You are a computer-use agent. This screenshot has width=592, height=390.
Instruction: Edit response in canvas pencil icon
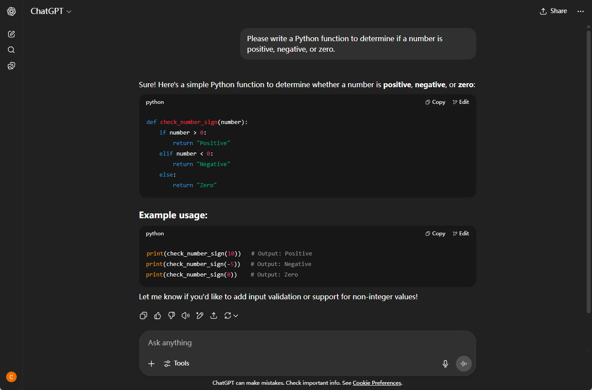pyautogui.click(x=200, y=316)
